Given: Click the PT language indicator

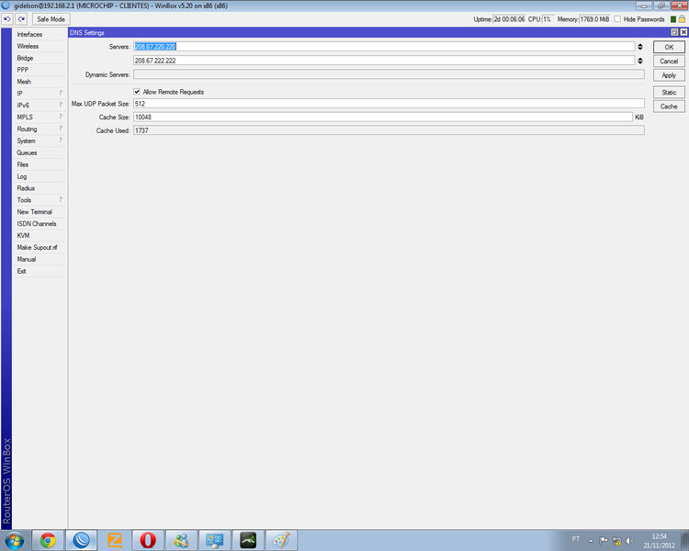Looking at the screenshot, I should (x=576, y=539).
